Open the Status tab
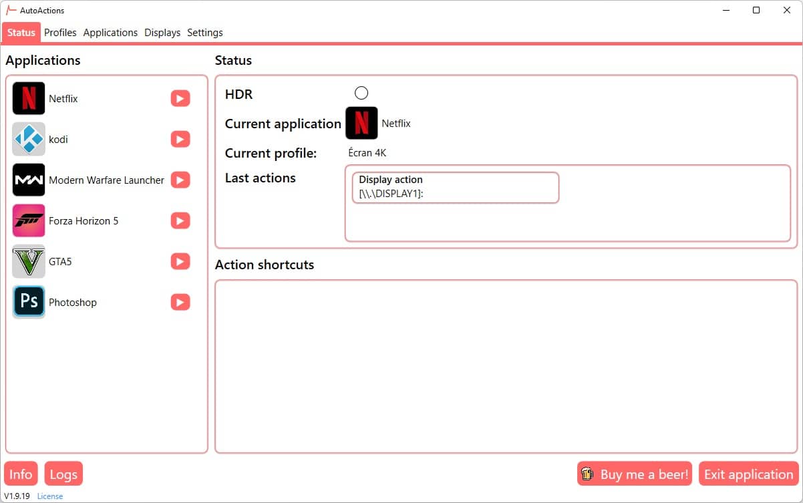 coord(21,32)
